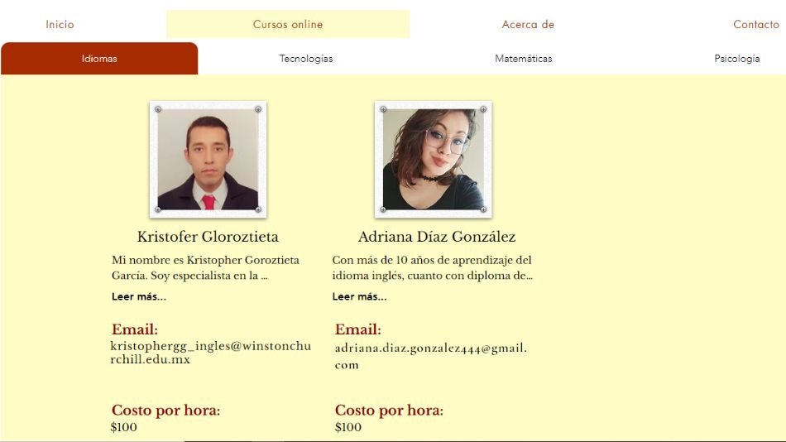
Task: Click Adriana Díaz González's profile photo
Action: click(433, 160)
